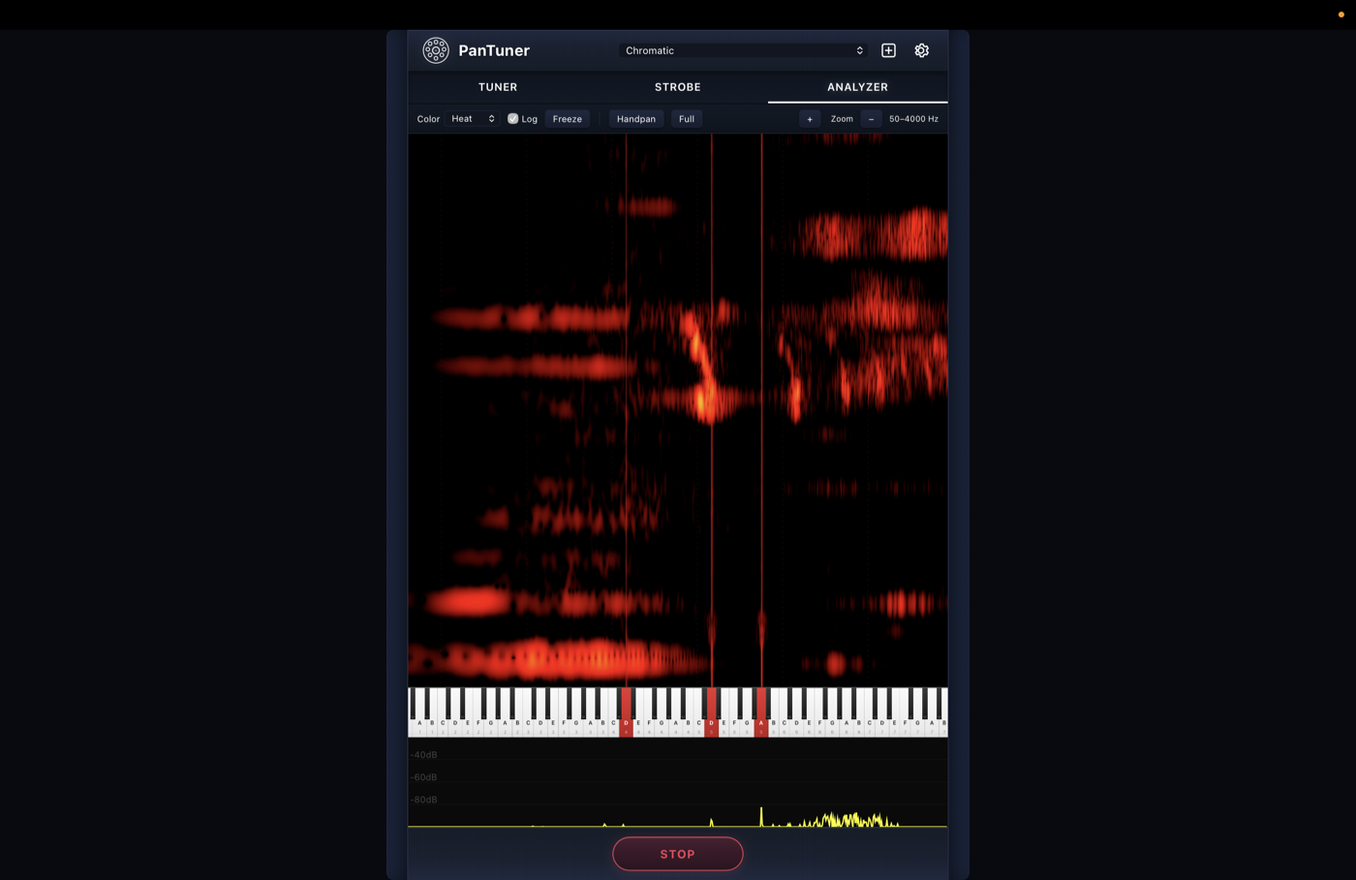Image resolution: width=1356 pixels, height=880 pixels.
Task: Open the Chromatic scale dropdown
Action: (x=744, y=50)
